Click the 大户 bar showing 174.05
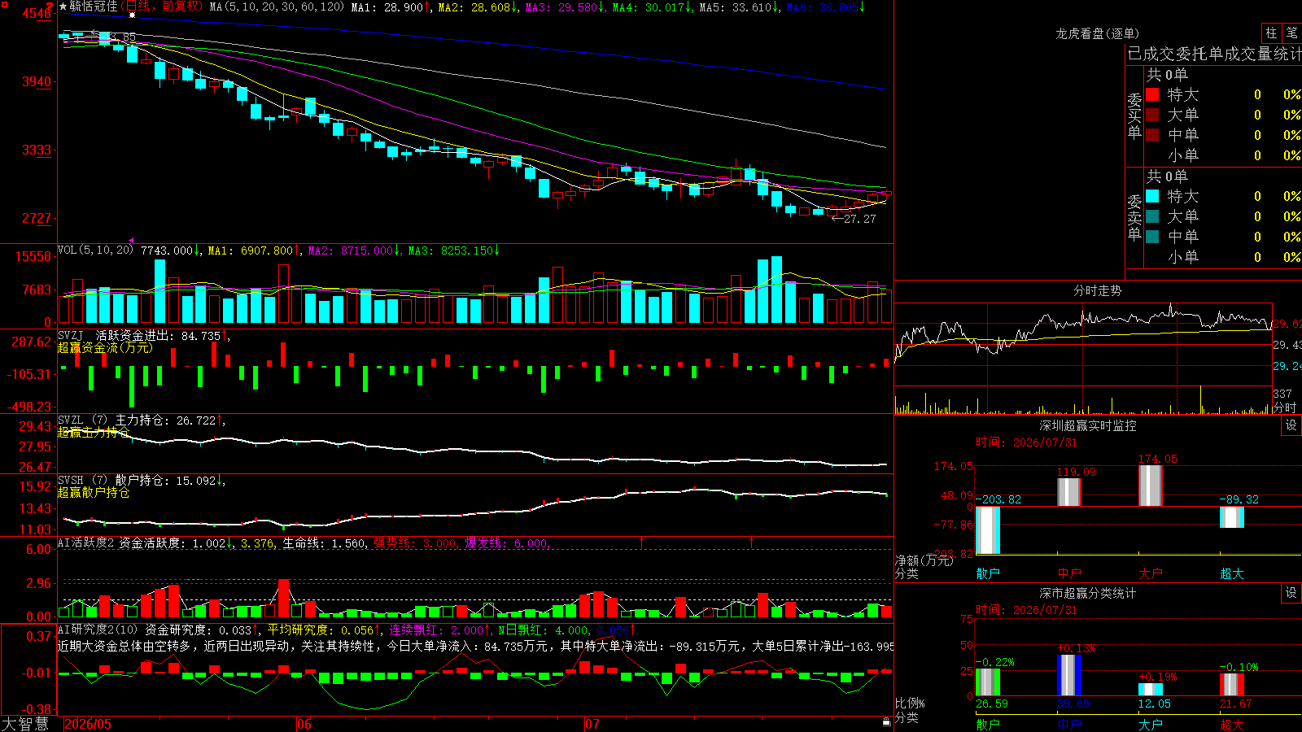Image resolution: width=1302 pixels, height=732 pixels. pos(1151,486)
